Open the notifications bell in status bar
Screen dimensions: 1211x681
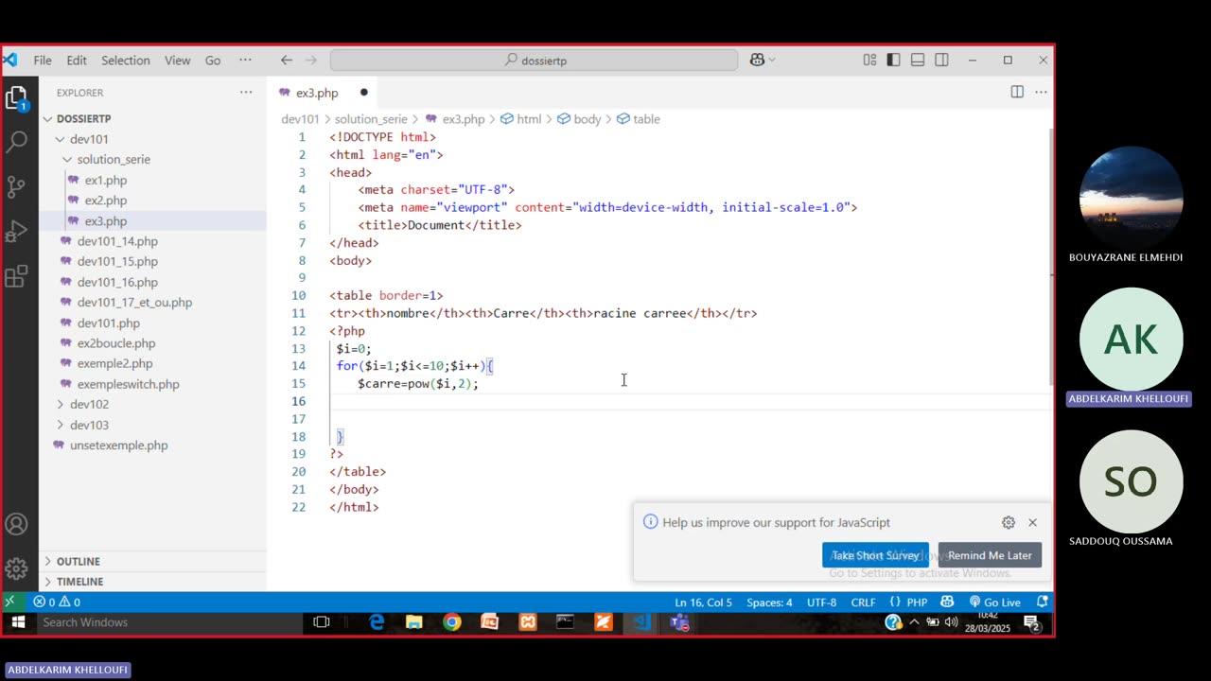coord(1042,602)
